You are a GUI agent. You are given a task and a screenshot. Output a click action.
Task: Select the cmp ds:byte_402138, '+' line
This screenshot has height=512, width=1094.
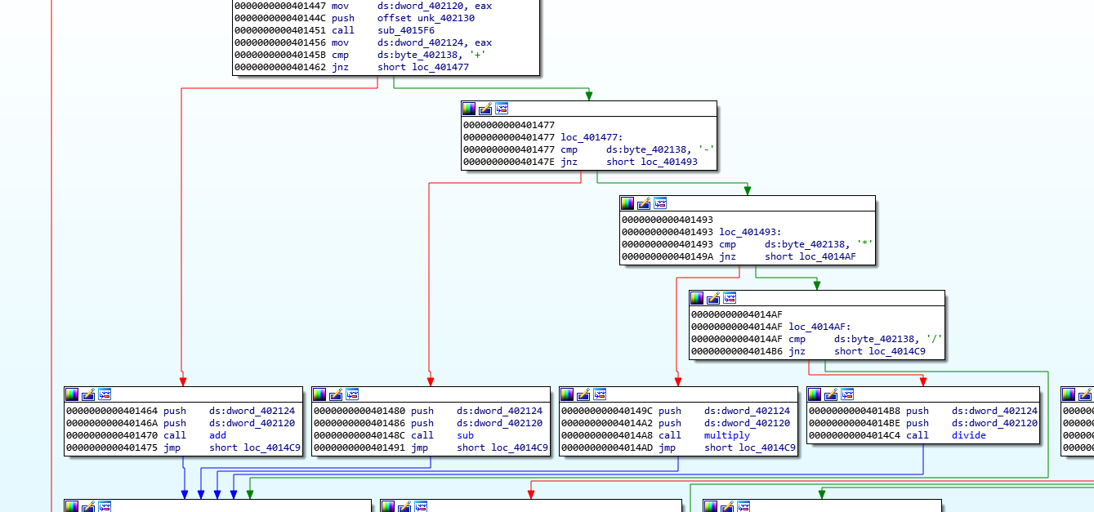(359, 55)
